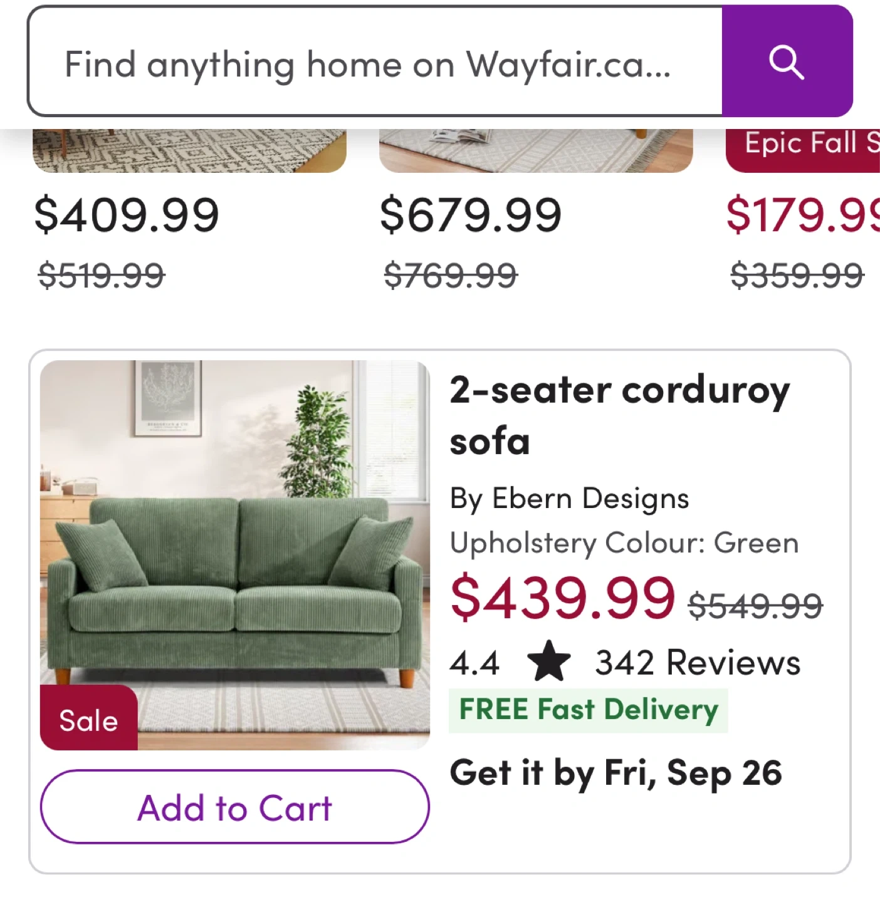880x902 pixels.
Task: Select the red $179.99 sale price
Action: tap(802, 215)
